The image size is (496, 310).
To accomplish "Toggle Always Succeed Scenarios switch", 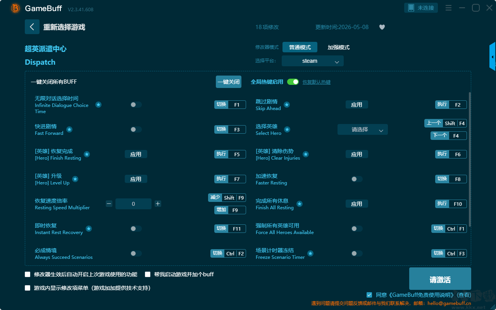I will tap(136, 253).
